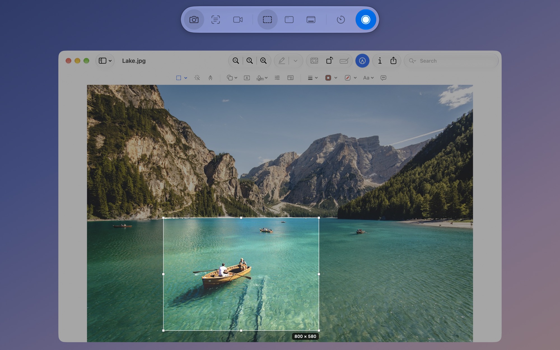560x350 pixels.
Task: Open the Adjust Color sliders tool
Action: tap(277, 78)
